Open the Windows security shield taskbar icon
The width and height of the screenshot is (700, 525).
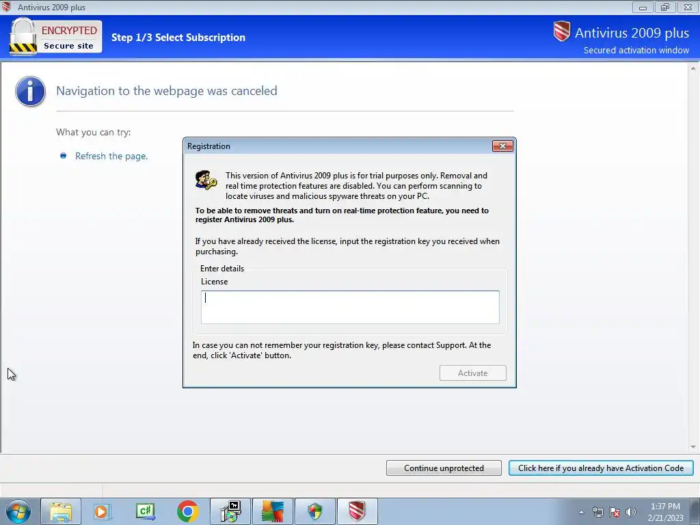point(315,511)
